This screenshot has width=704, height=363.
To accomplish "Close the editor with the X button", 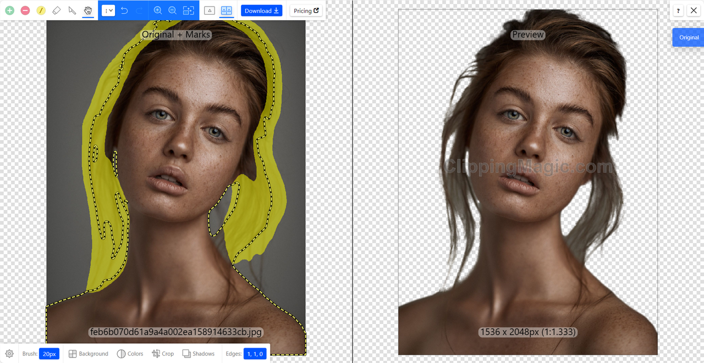I will (694, 10).
